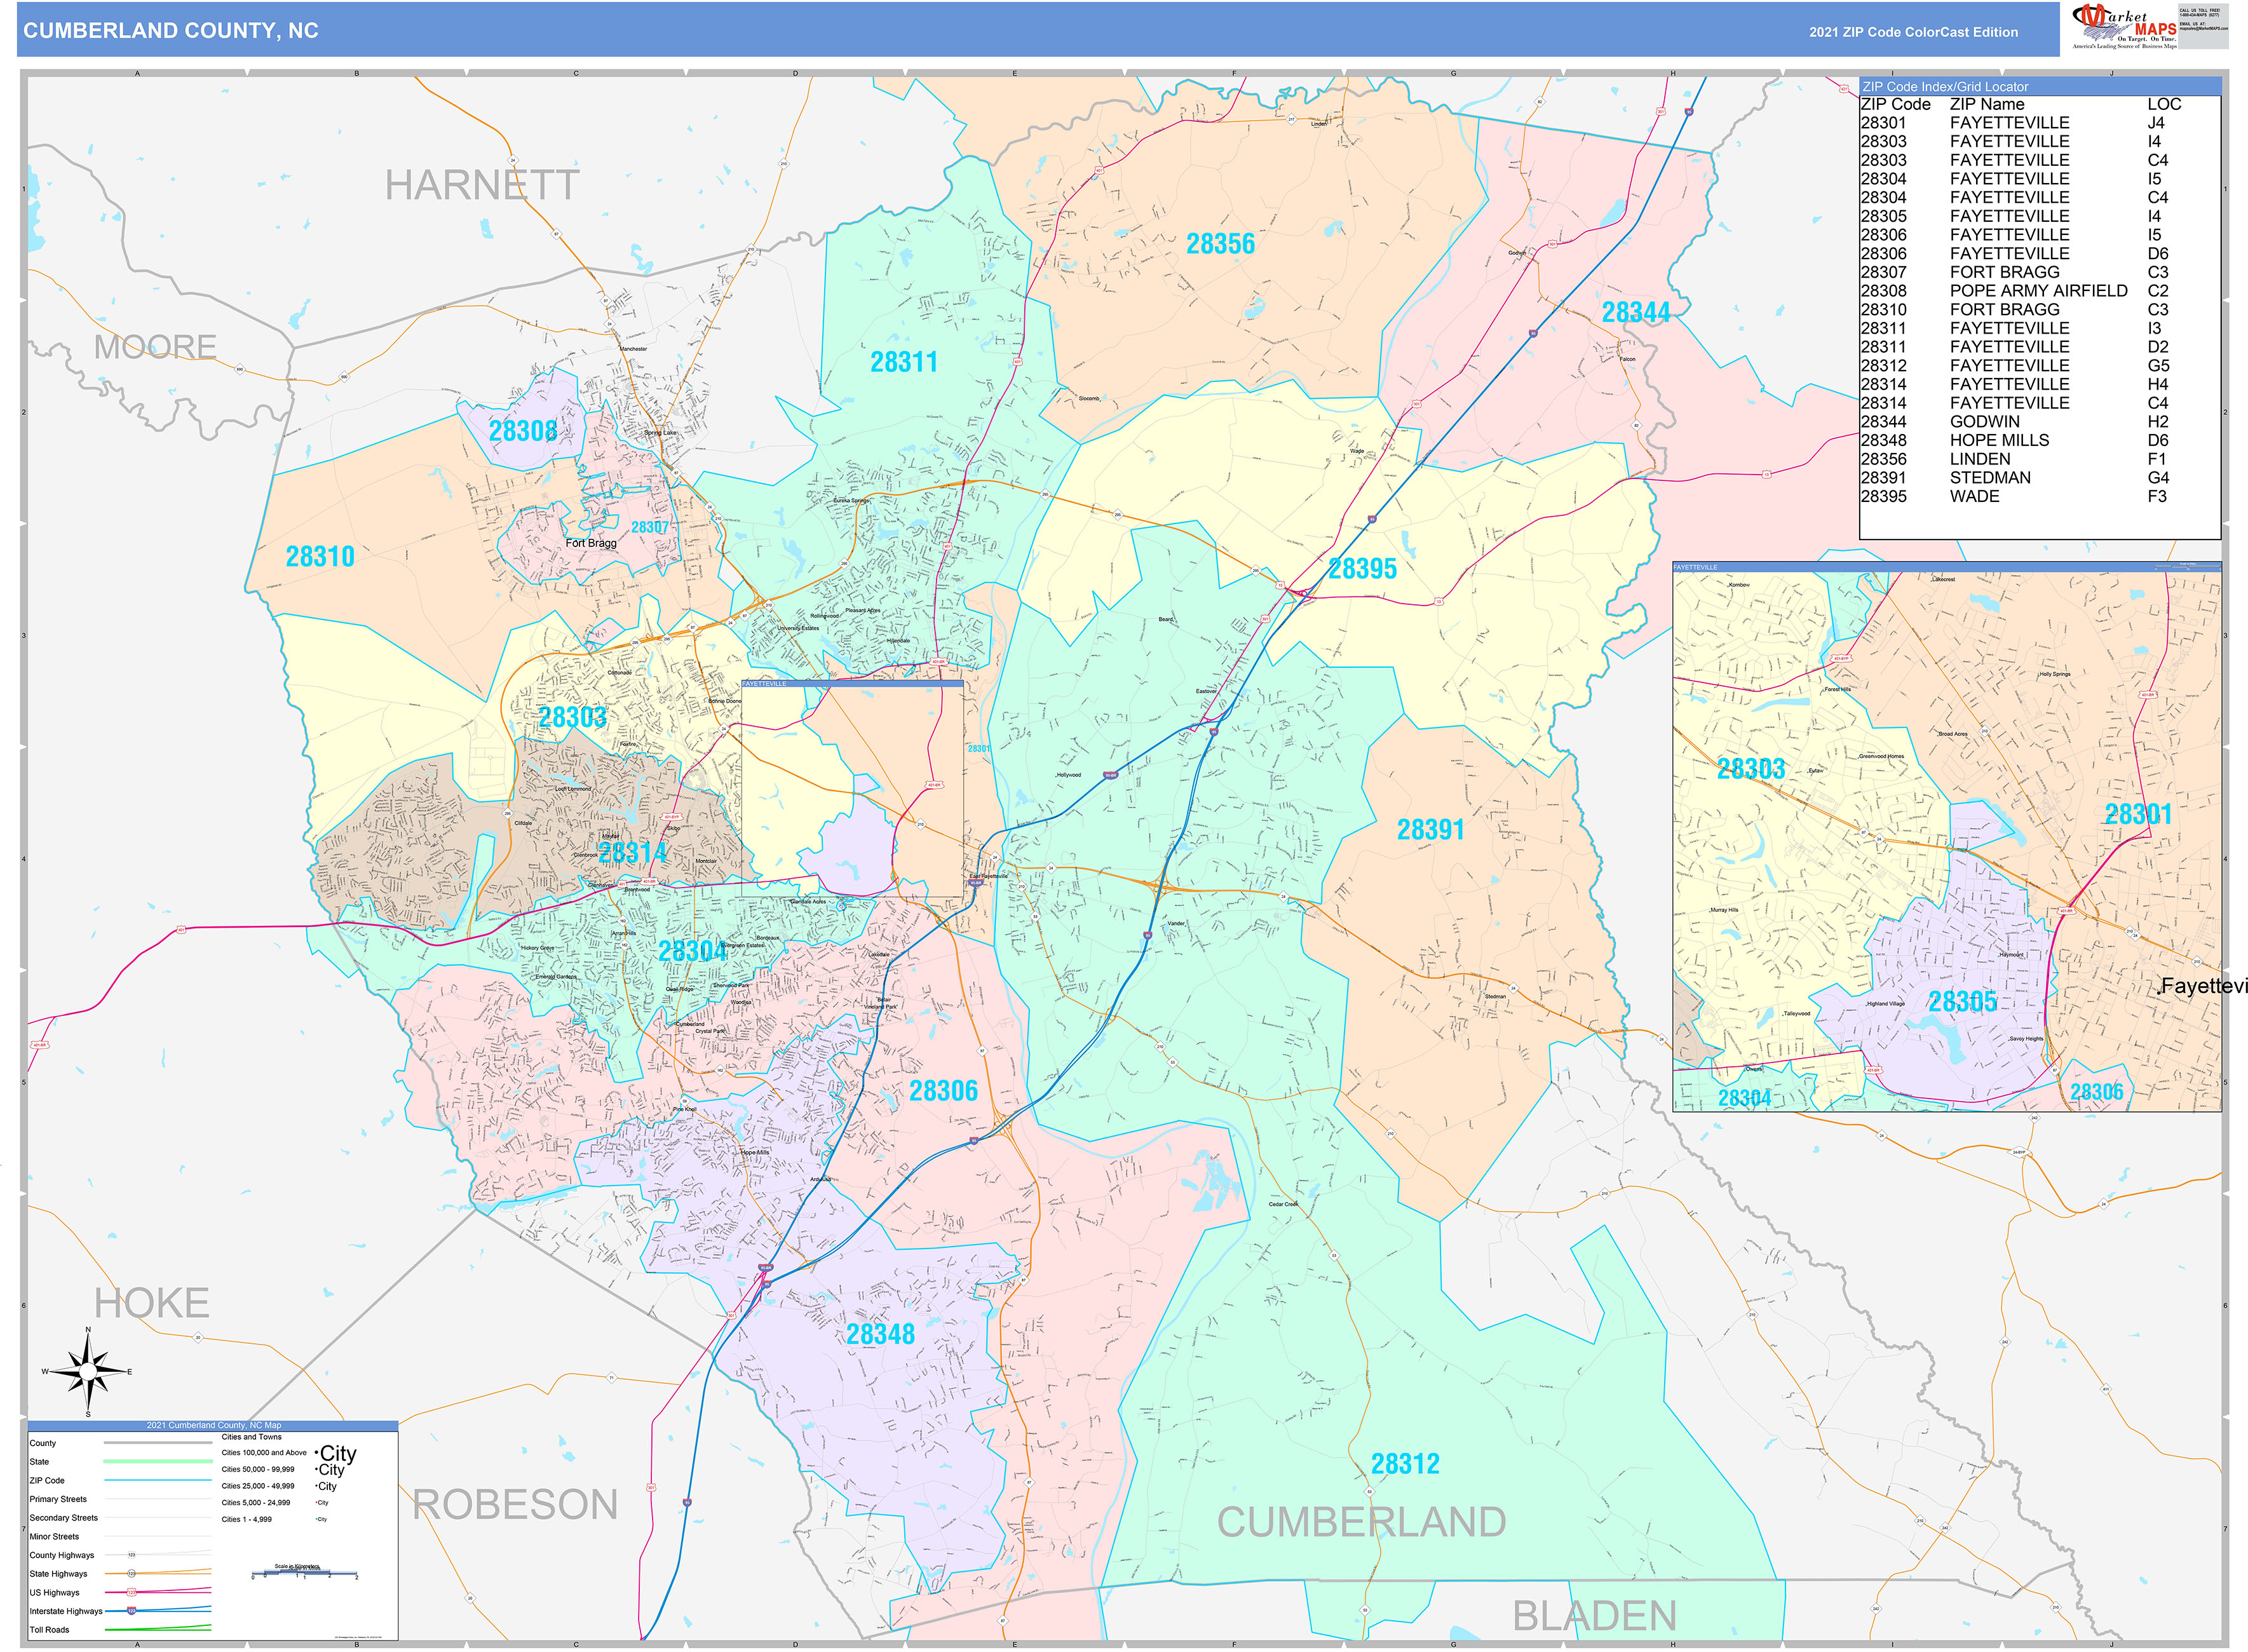Click ZIP label 28306 on the main map
Viewport: 2248px width, 1652px height.
(x=943, y=1091)
